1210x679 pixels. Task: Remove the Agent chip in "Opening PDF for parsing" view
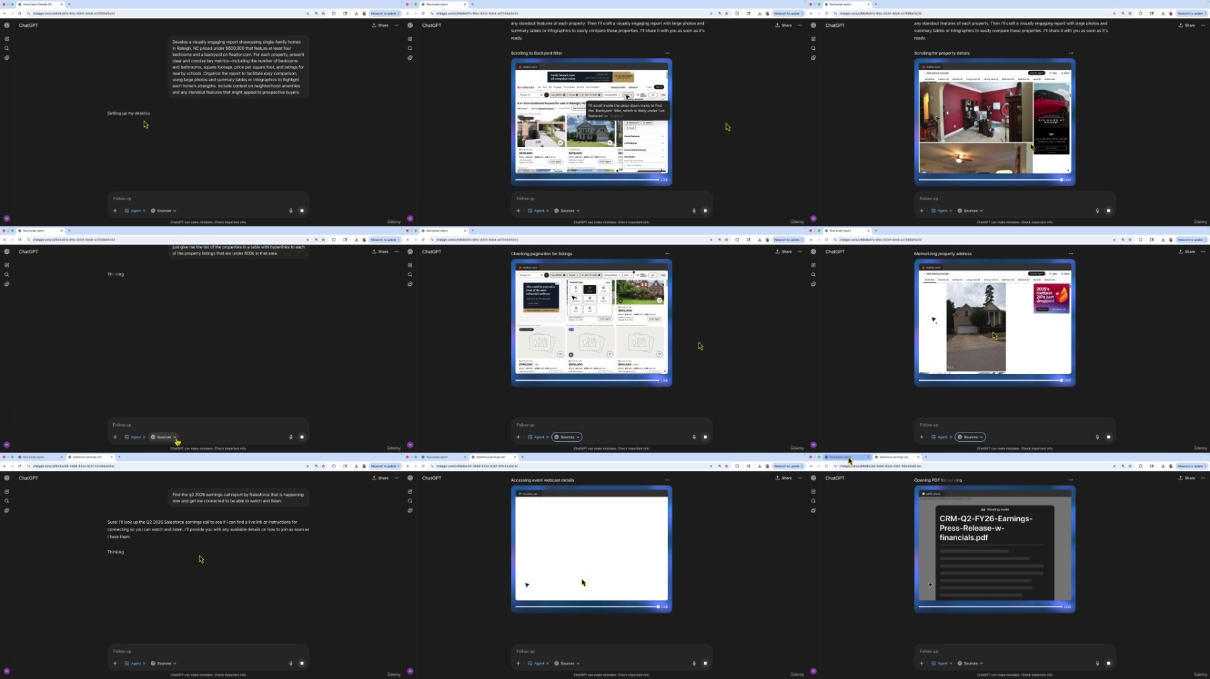(951, 664)
